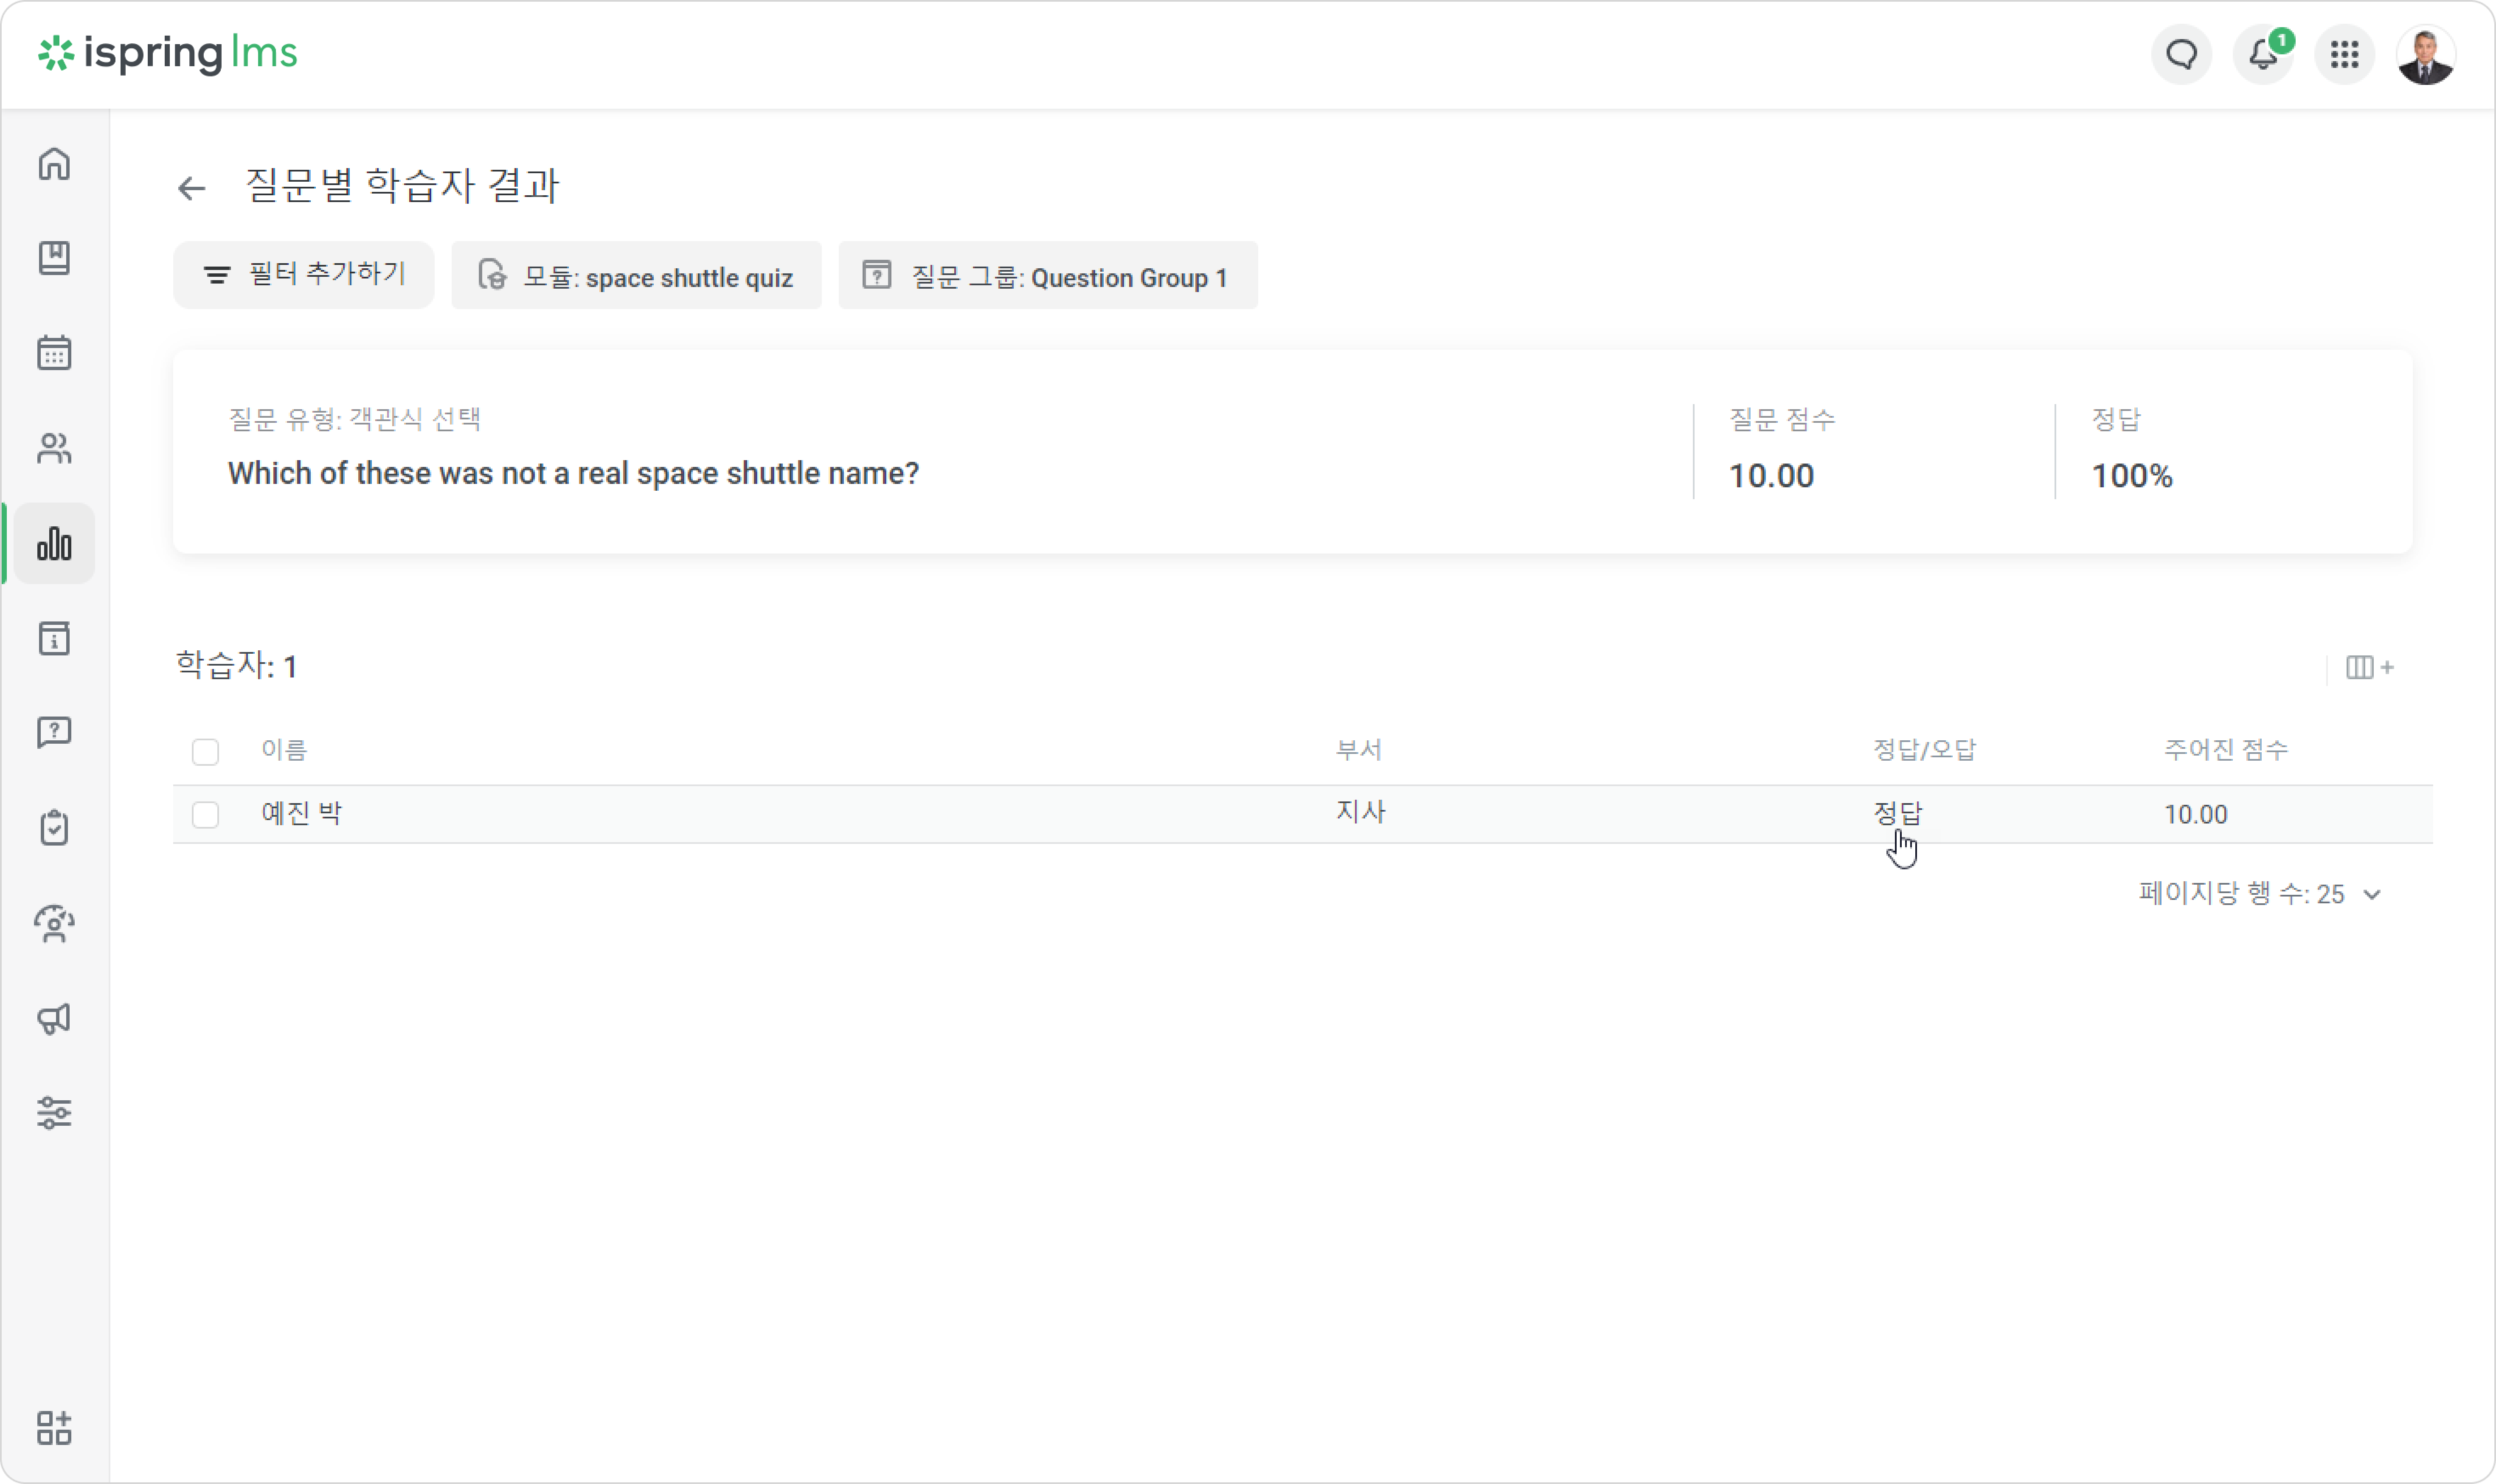Click the 100% correct answer value
This screenshot has width=2496, height=1484.
(x=2132, y=476)
